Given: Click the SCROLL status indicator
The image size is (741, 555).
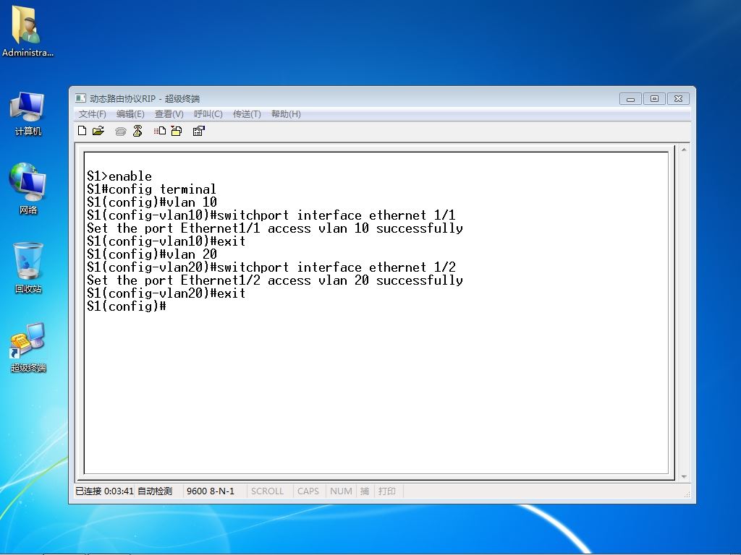Looking at the screenshot, I should point(267,491).
